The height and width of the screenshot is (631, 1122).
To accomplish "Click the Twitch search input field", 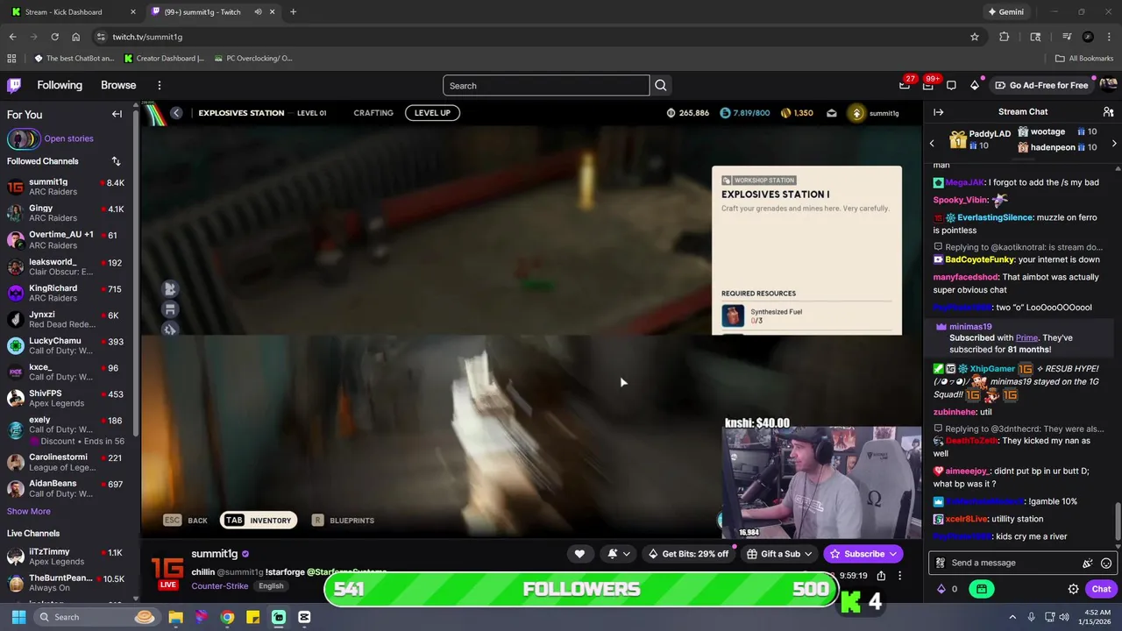I will click(x=546, y=85).
